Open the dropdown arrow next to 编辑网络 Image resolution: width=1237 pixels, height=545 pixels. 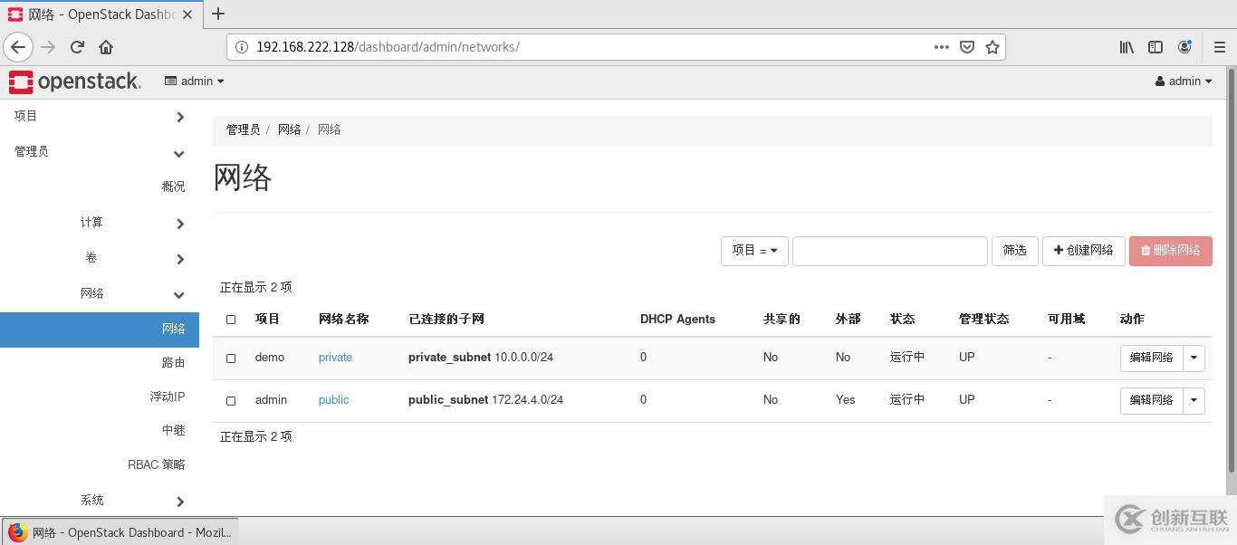coord(1194,358)
